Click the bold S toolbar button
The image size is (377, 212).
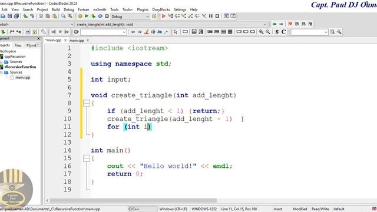277,32
